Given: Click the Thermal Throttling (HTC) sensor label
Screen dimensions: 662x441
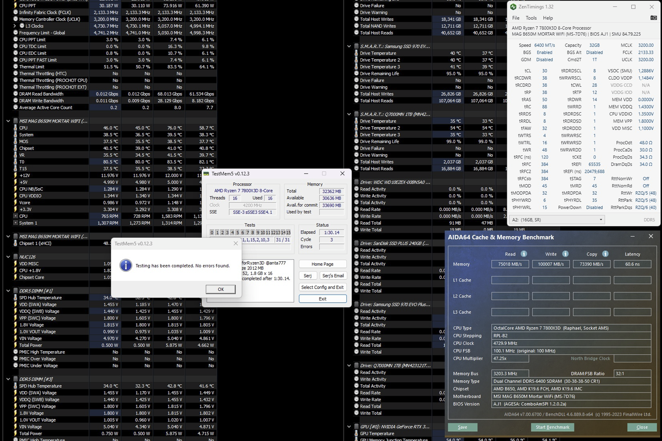Looking at the screenshot, I should [x=43, y=74].
